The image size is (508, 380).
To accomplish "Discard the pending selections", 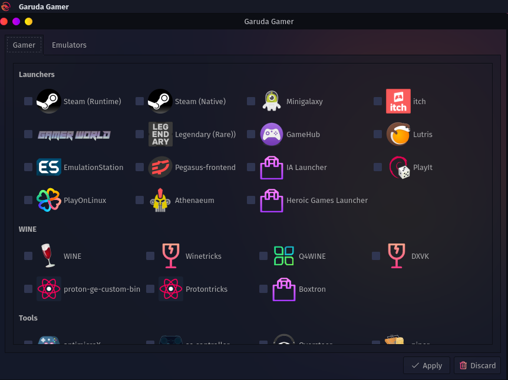I will pos(477,365).
